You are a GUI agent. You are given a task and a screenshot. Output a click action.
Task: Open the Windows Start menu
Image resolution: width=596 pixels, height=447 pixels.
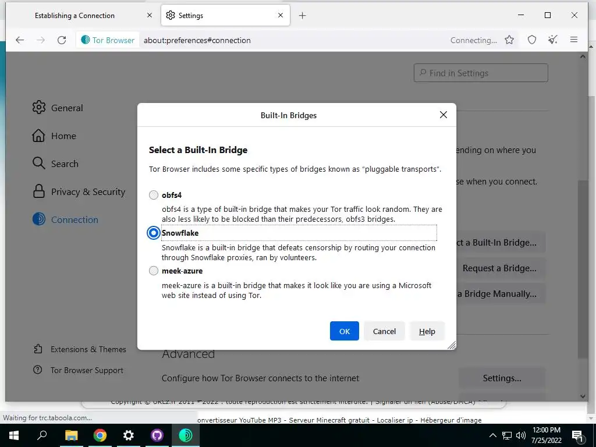pos(14,435)
